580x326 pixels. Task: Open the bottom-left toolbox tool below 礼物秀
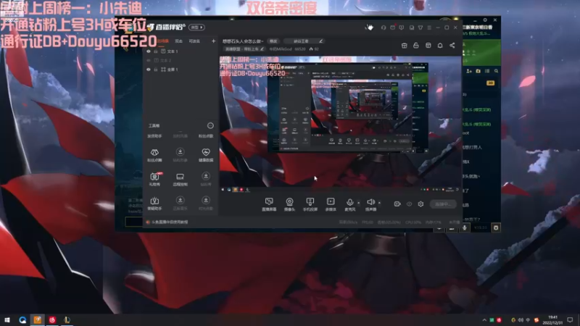tap(154, 203)
